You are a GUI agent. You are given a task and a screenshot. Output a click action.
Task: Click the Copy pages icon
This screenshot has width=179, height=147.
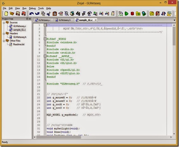point(43,14)
